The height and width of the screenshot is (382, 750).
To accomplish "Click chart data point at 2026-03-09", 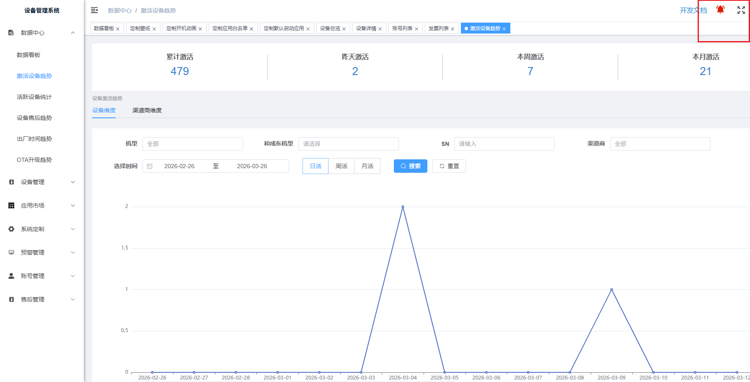I will pos(612,289).
